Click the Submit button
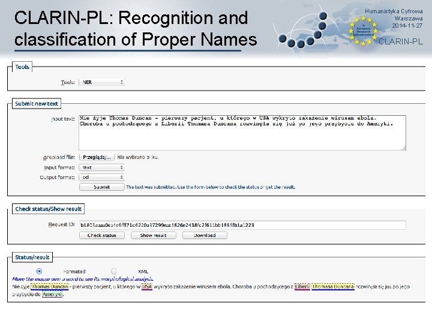The image size is (432, 324). coord(101,187)
